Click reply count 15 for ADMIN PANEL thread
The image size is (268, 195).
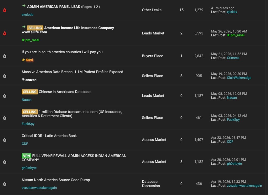(181, 10)
